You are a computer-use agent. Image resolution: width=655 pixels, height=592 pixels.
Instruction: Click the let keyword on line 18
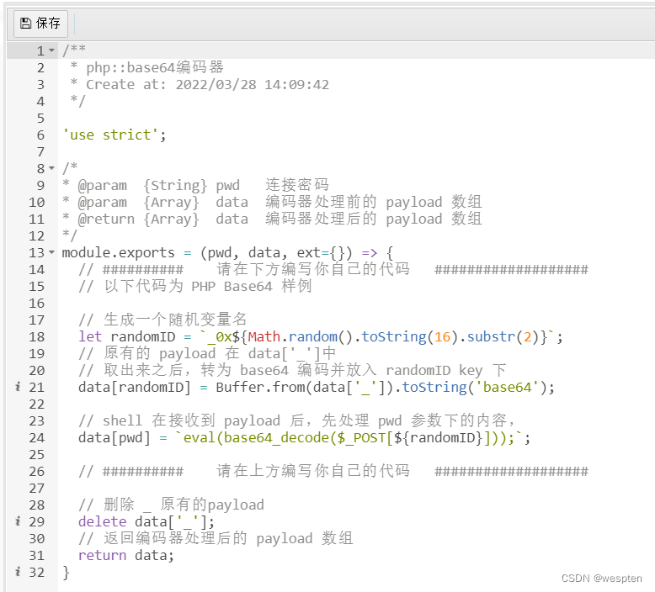90,336
